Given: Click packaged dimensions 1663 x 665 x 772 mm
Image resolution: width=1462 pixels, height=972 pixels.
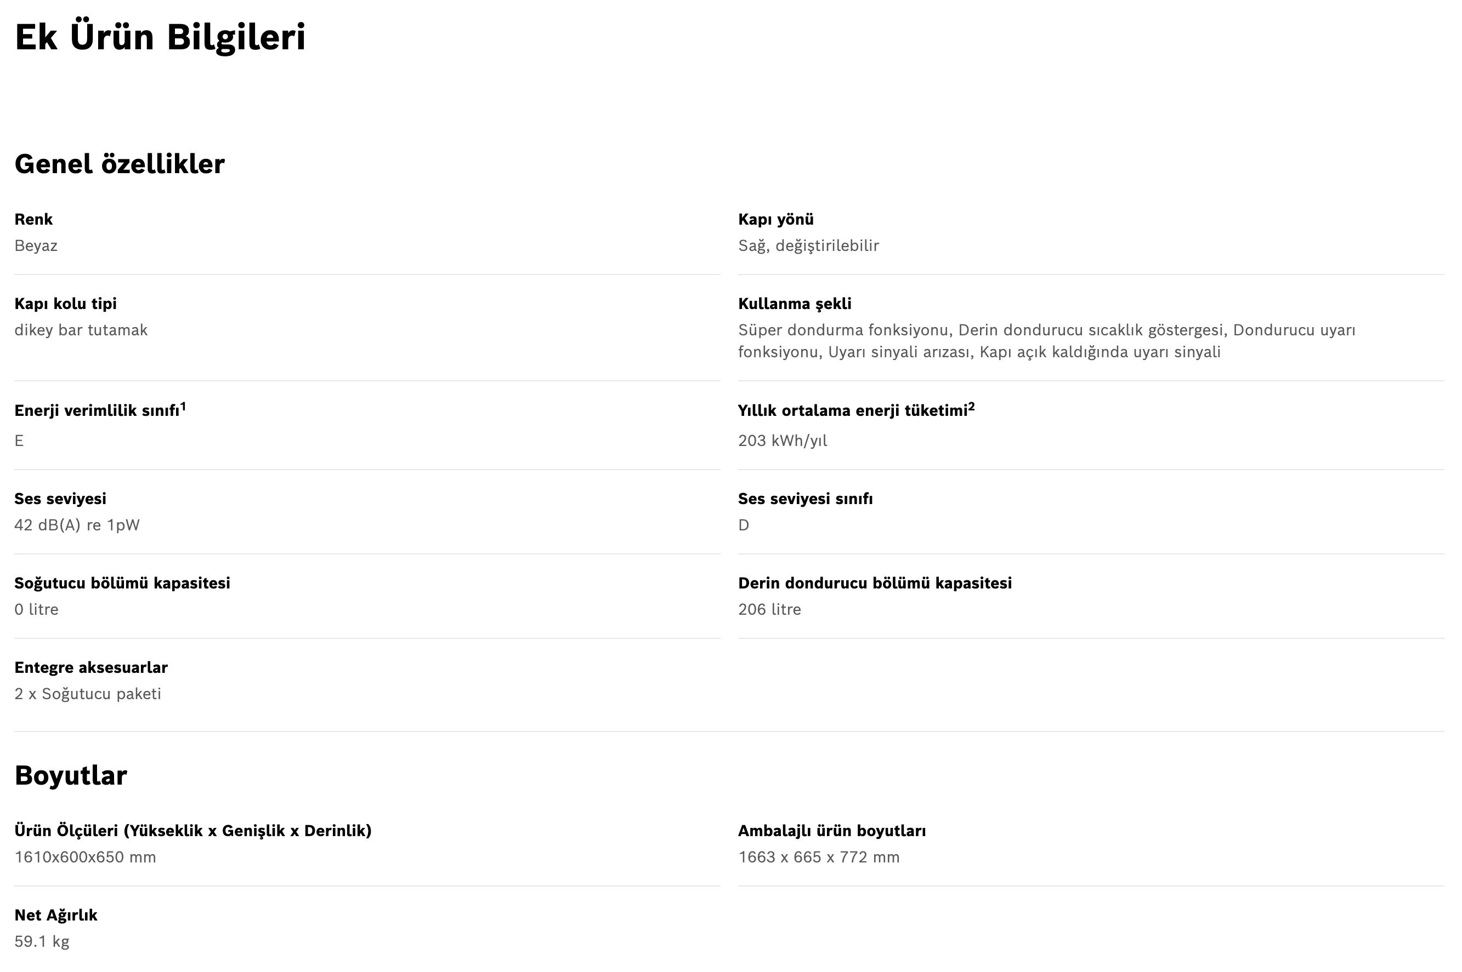Looking at the screenshot, I should pyautogui.click(x=818, y=857).
